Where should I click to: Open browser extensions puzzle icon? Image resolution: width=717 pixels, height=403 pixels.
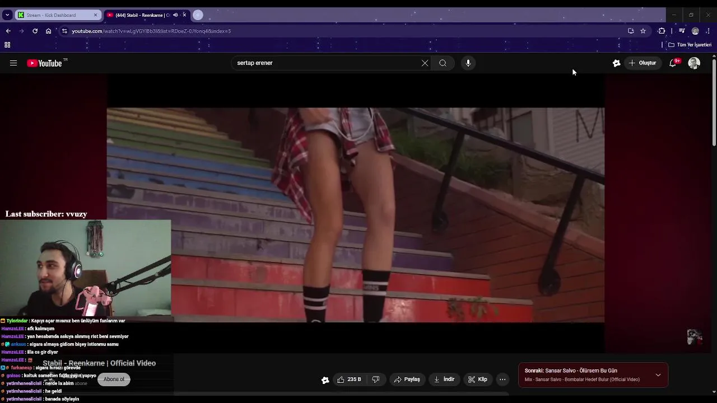tap(662, 31)
